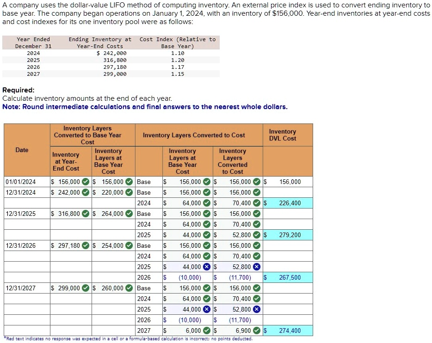The height and width of the screenshot is (343, 432).
Task: Select the 279,200 DVL cost cell
Action: (x=288, y=235)
